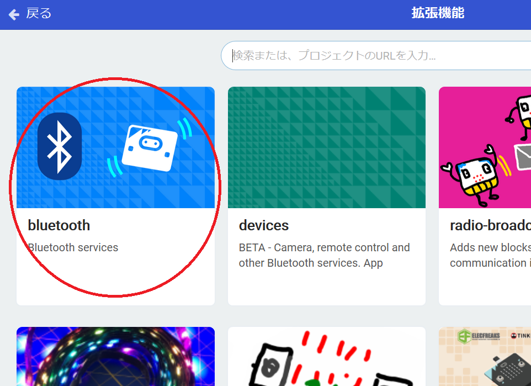Open the radio-broadcast pink thumbnail
This screenshot has width=531, height=386.
coord(485,147)
